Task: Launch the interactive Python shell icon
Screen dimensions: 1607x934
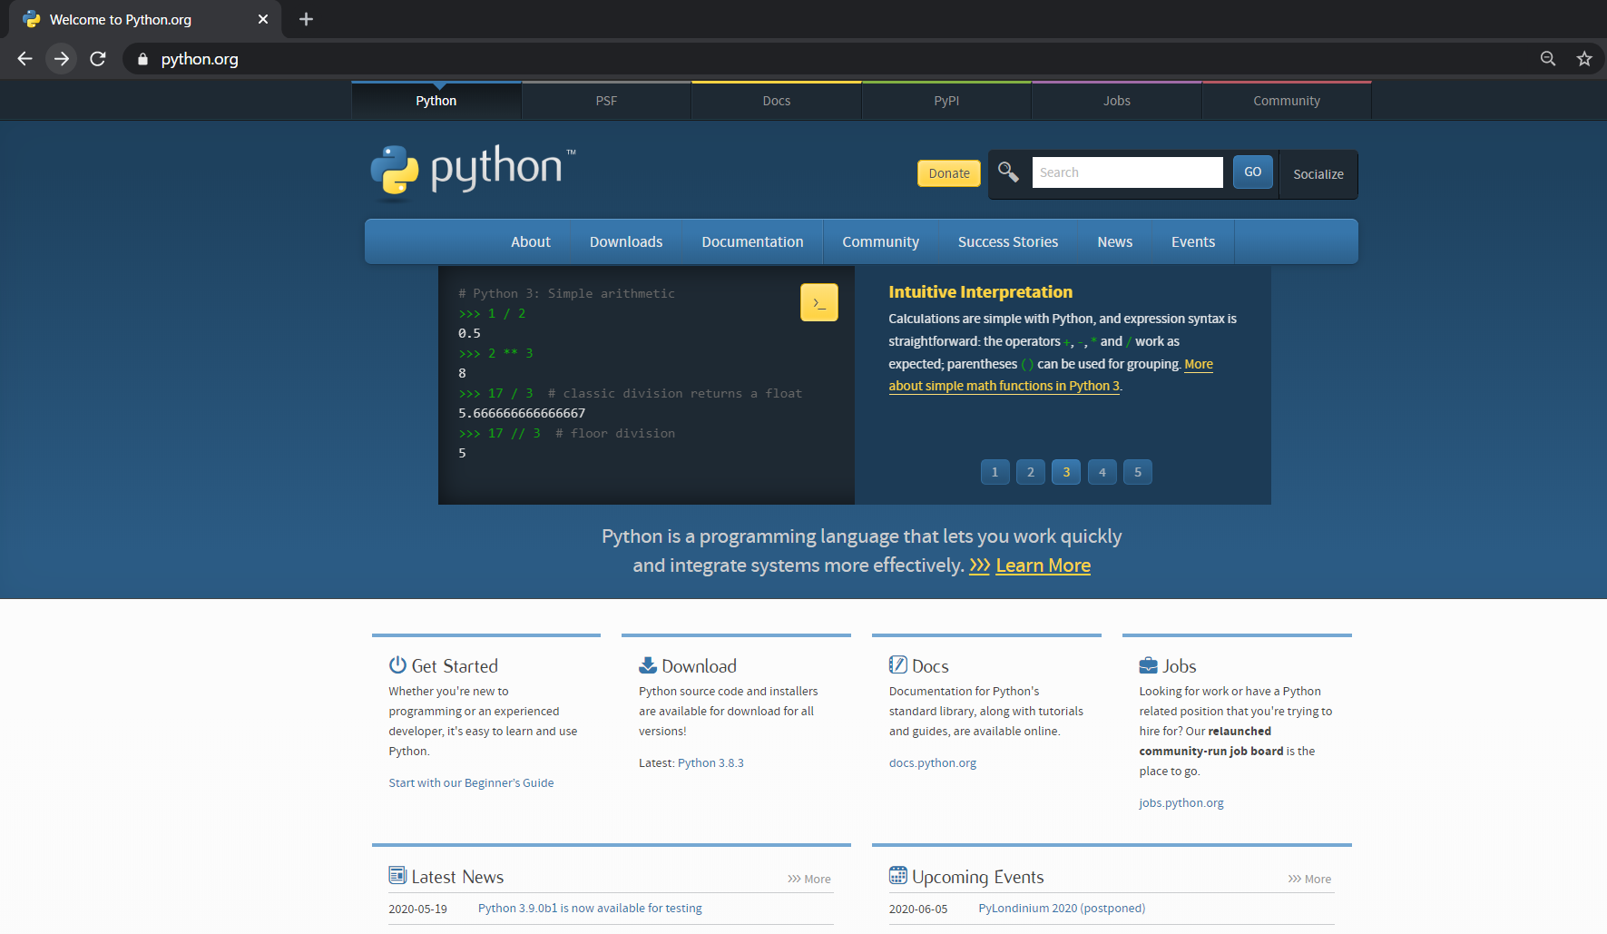Action: pos(818,301)
